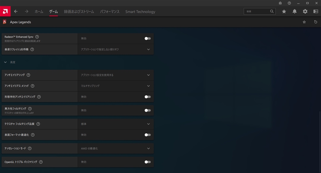Enable OpenGL トリプル バッファリング toggle
Viewport: 321px width, 173px height.
[x=148, y=162]
